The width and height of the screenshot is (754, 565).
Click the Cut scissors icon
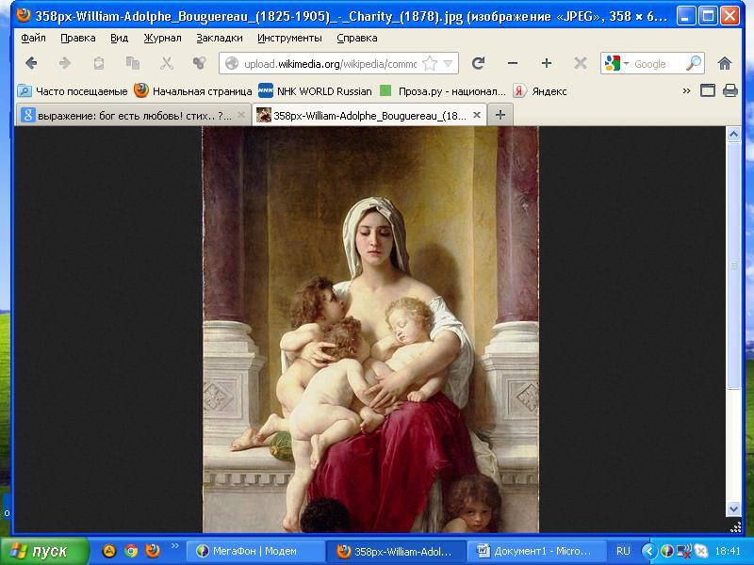click(x=167, y=63)
